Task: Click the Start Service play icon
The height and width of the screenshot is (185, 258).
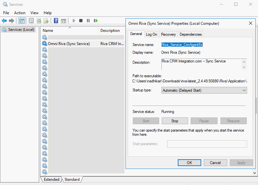Action: click(74, 21)
